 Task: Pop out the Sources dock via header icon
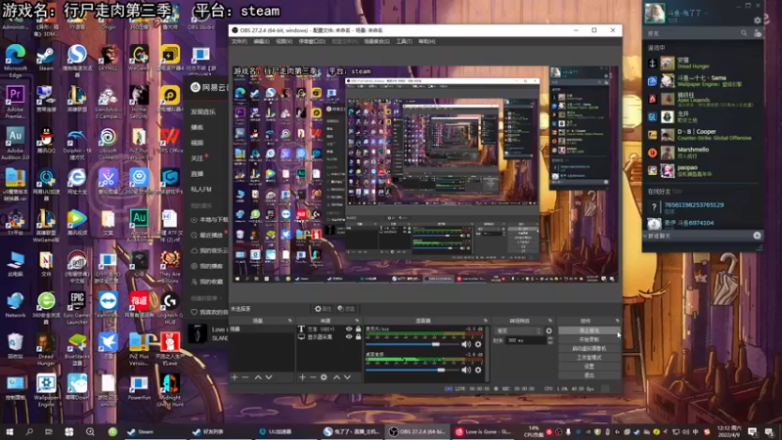click(357, 321)
